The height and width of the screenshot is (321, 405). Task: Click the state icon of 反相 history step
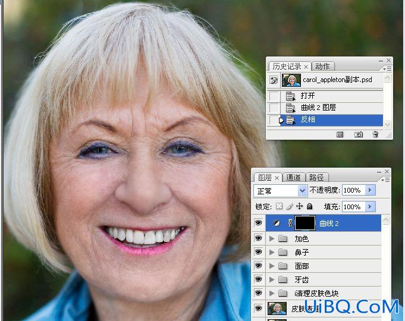click(290, 120)
